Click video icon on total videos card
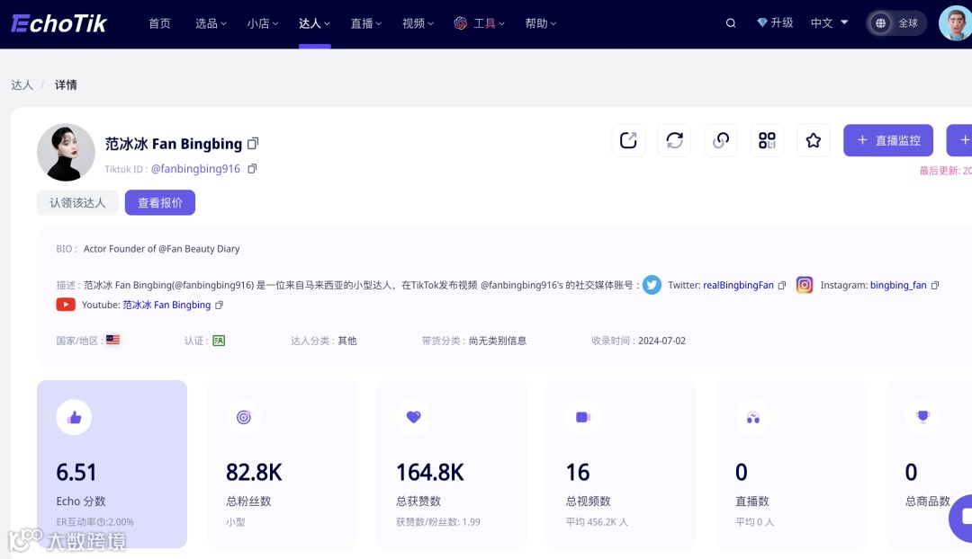This screenshot has height=559, width=972. pyautogui.click(x=583, y=417)
